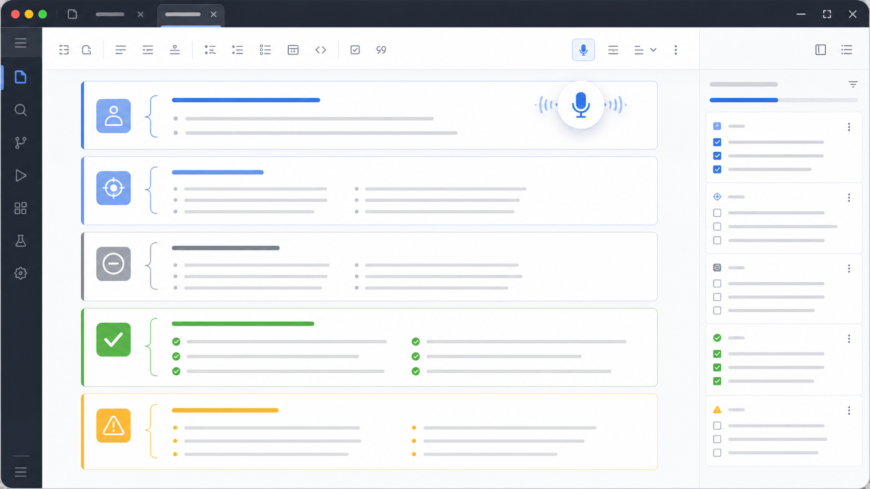Viewport: 870px width, 489px height.
Task: Click the page-corner toolbar icon
Action: pos(87,50)
